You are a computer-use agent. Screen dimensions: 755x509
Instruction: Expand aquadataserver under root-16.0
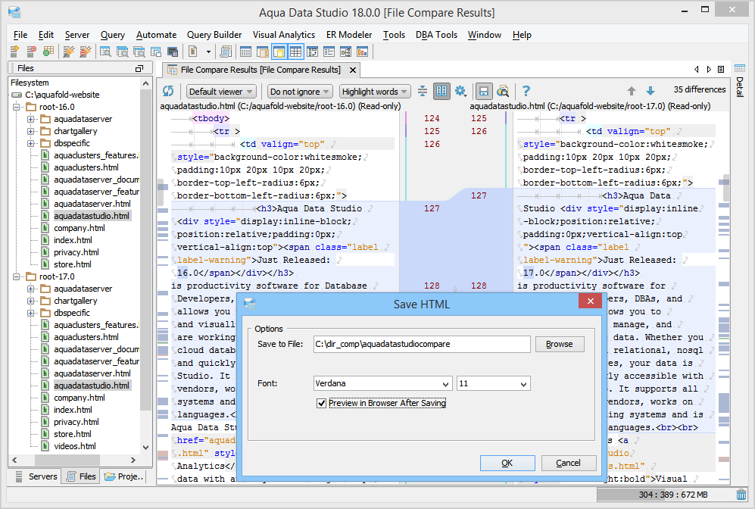coord(31,119)
